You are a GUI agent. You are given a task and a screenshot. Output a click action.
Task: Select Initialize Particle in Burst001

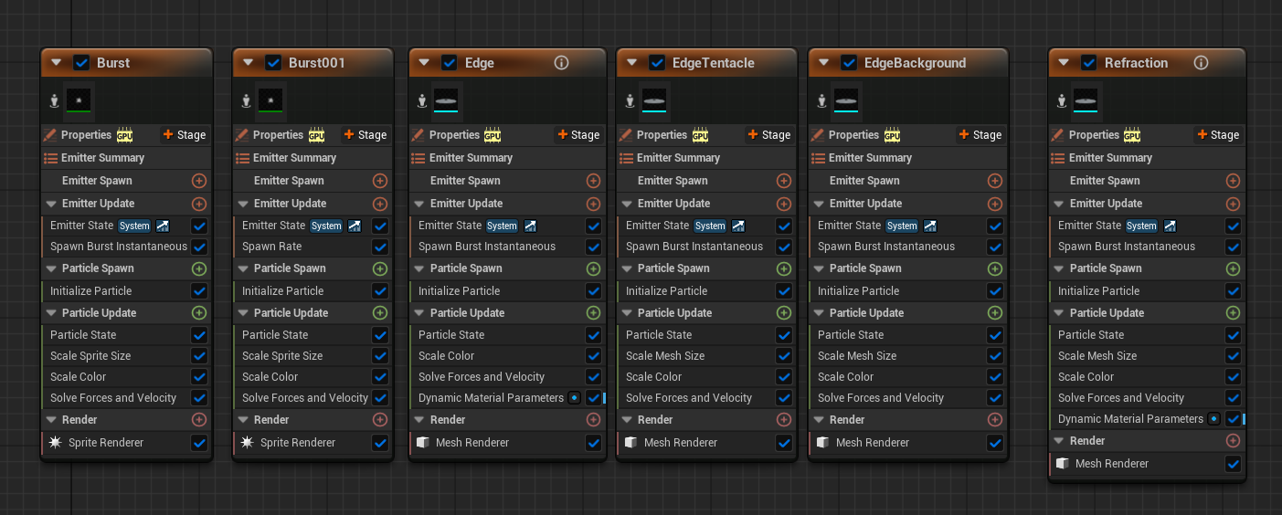[x=282, y=291]
